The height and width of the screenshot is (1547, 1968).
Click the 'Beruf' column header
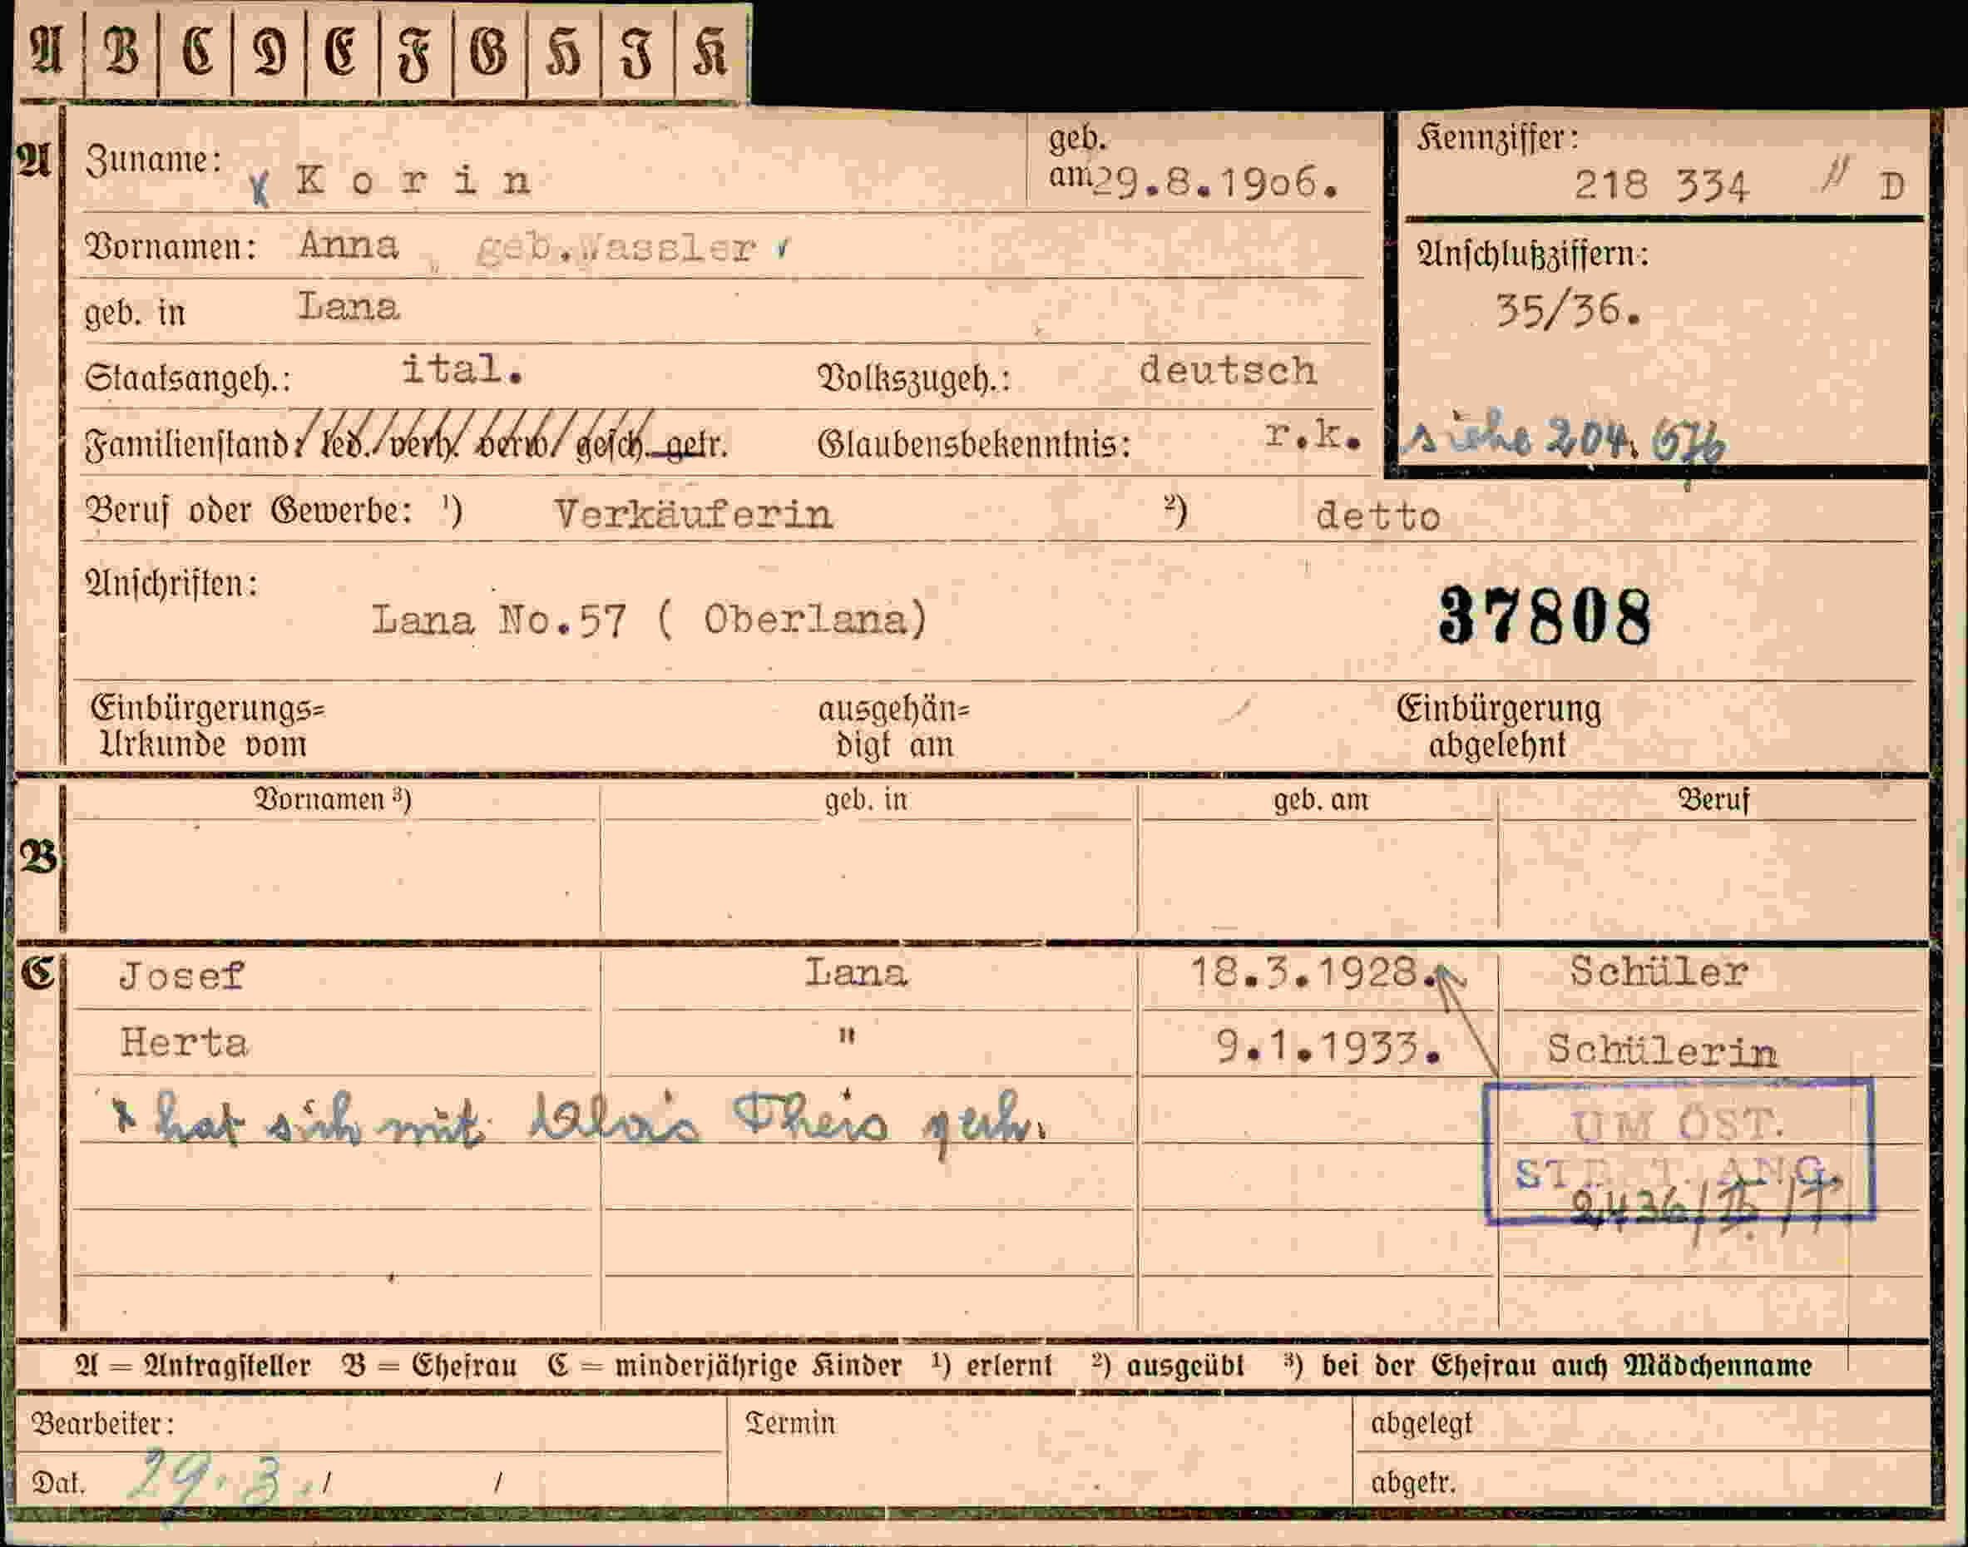pyautogui.click(x=1713, y=801)
